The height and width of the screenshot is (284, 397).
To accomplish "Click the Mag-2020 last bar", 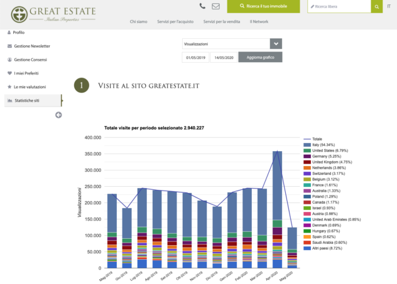I will [x=292, y=248].
